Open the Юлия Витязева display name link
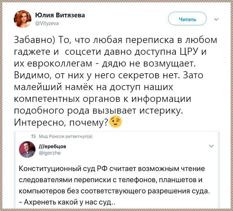233x211 pixels. (x=60, y=15)
